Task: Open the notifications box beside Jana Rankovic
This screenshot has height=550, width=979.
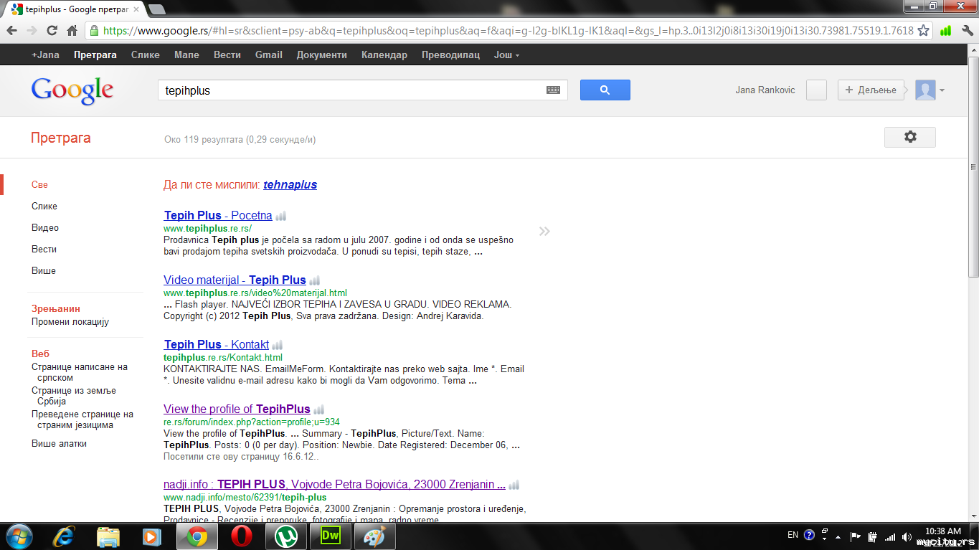Action: pyautogui.click(x=817, y=90)
